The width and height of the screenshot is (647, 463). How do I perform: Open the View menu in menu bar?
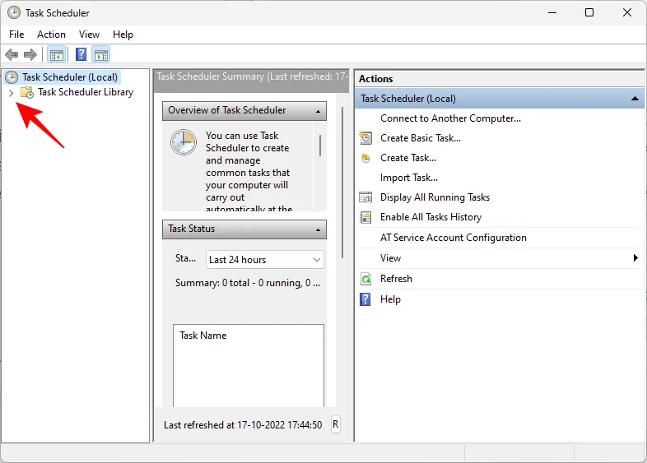click(x=89, y=35)
